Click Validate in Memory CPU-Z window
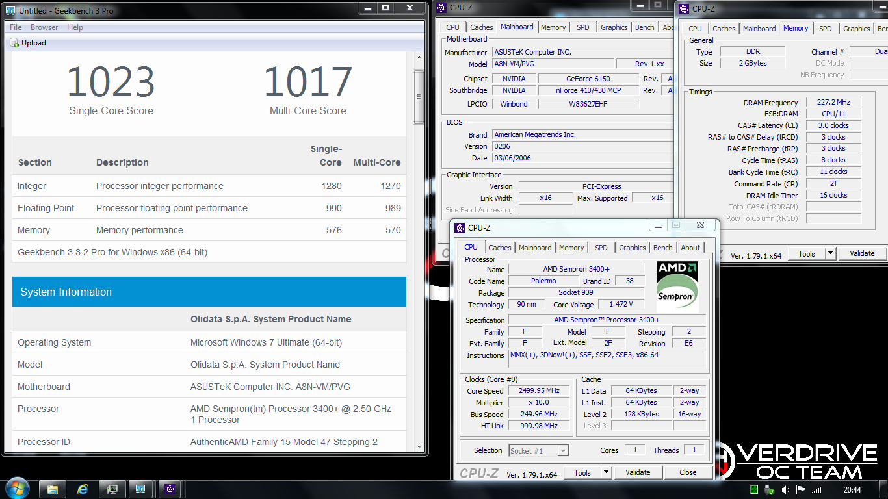This screenshot has width=888, height=499. click(862, 253)
